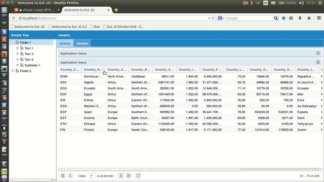324x182 pixels.
Task: Sort by the Country_P column header
Action: click(x=212, y=70)
